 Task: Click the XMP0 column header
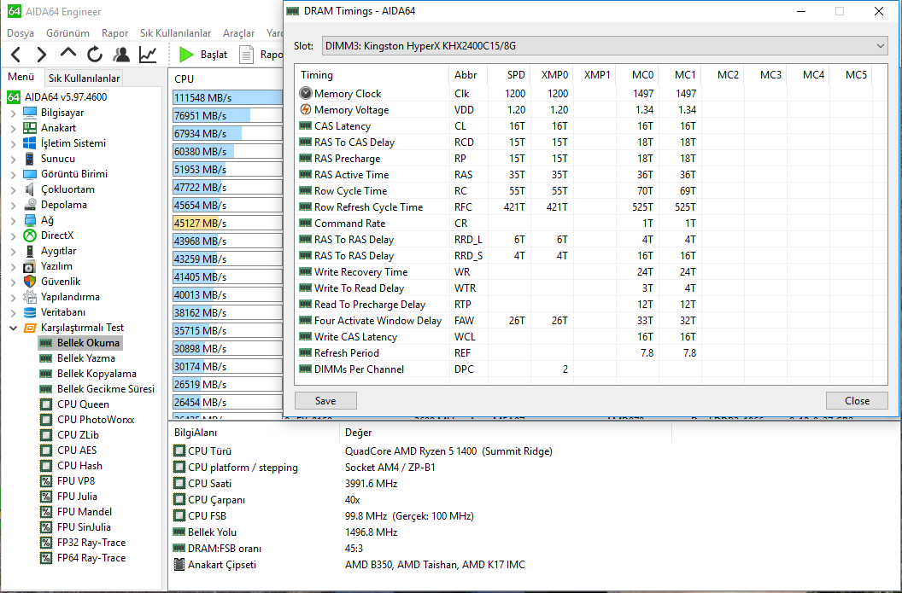click(552, 75)
